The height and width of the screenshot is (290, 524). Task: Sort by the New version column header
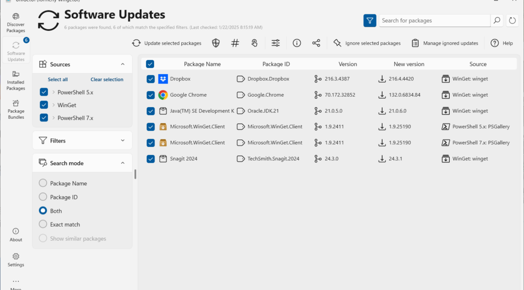point(409,64)
